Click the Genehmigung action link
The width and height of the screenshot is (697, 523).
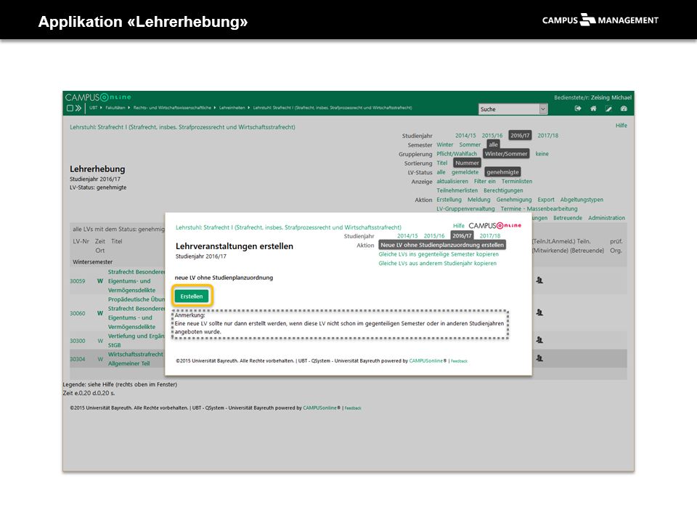(514, 200)
